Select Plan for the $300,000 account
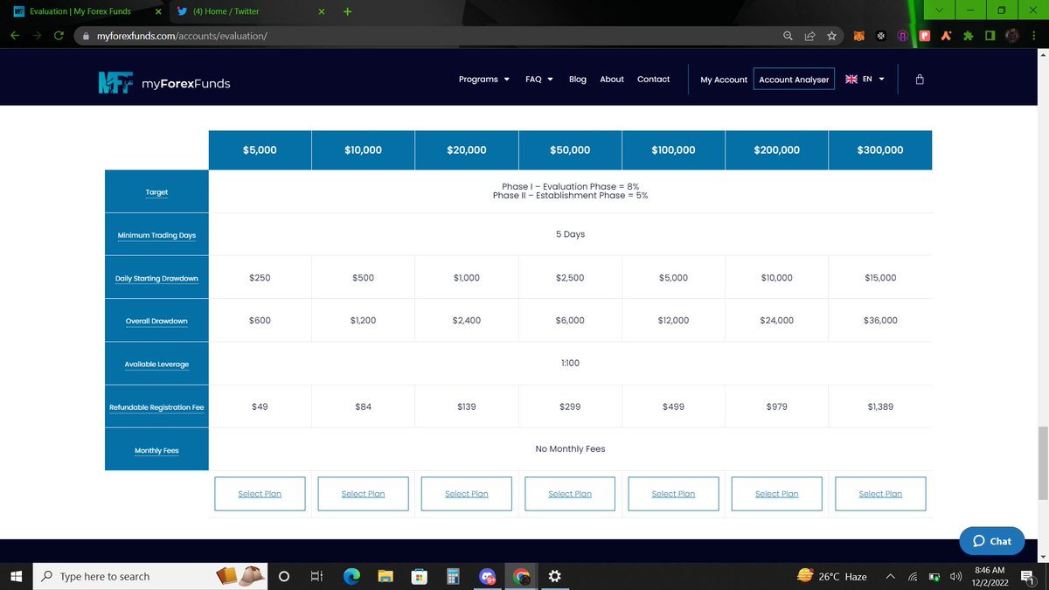The height and width of the screenshot is (590, 1049). [880, 494]
